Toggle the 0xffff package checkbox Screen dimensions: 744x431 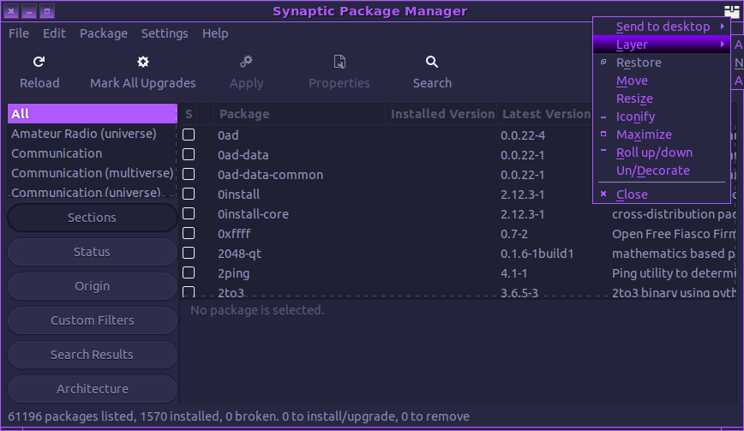click(189, 233)
